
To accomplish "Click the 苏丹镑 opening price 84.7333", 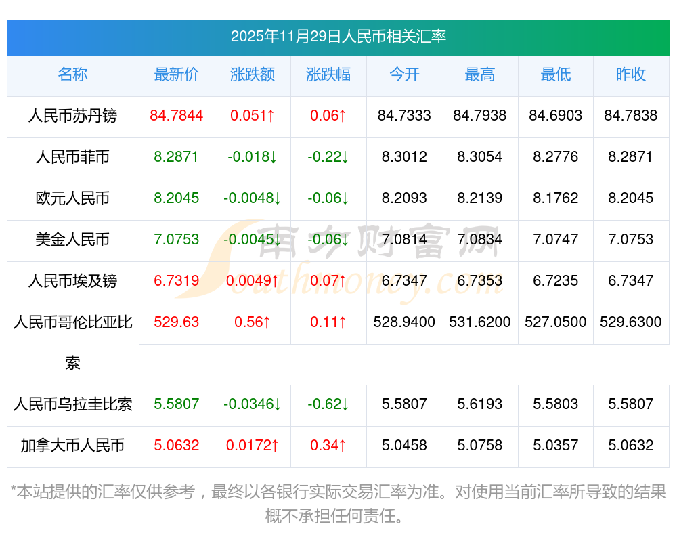I will pos(404,115).
